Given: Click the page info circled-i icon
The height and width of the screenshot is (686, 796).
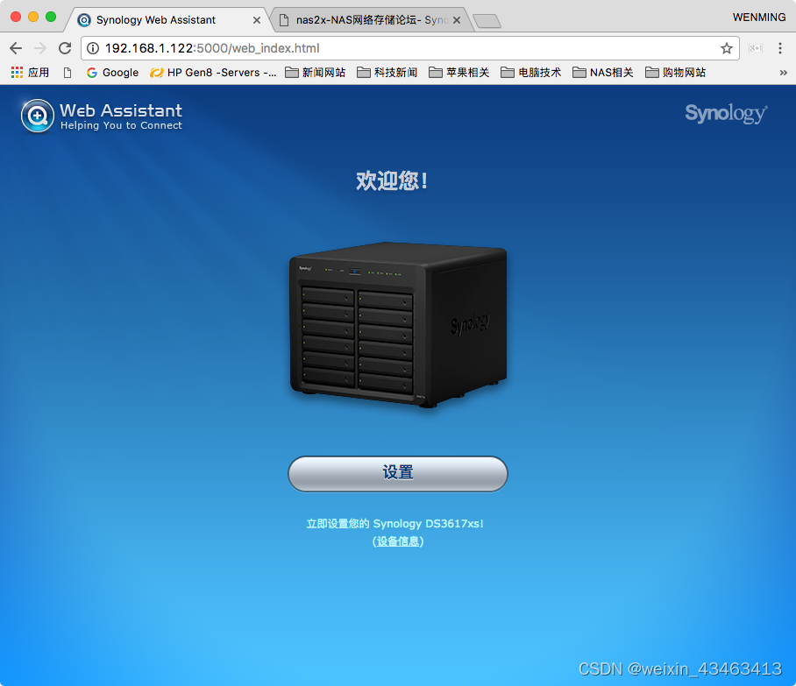Looking at the screenshot, I should pyautogui.click(x=91, y=49).
